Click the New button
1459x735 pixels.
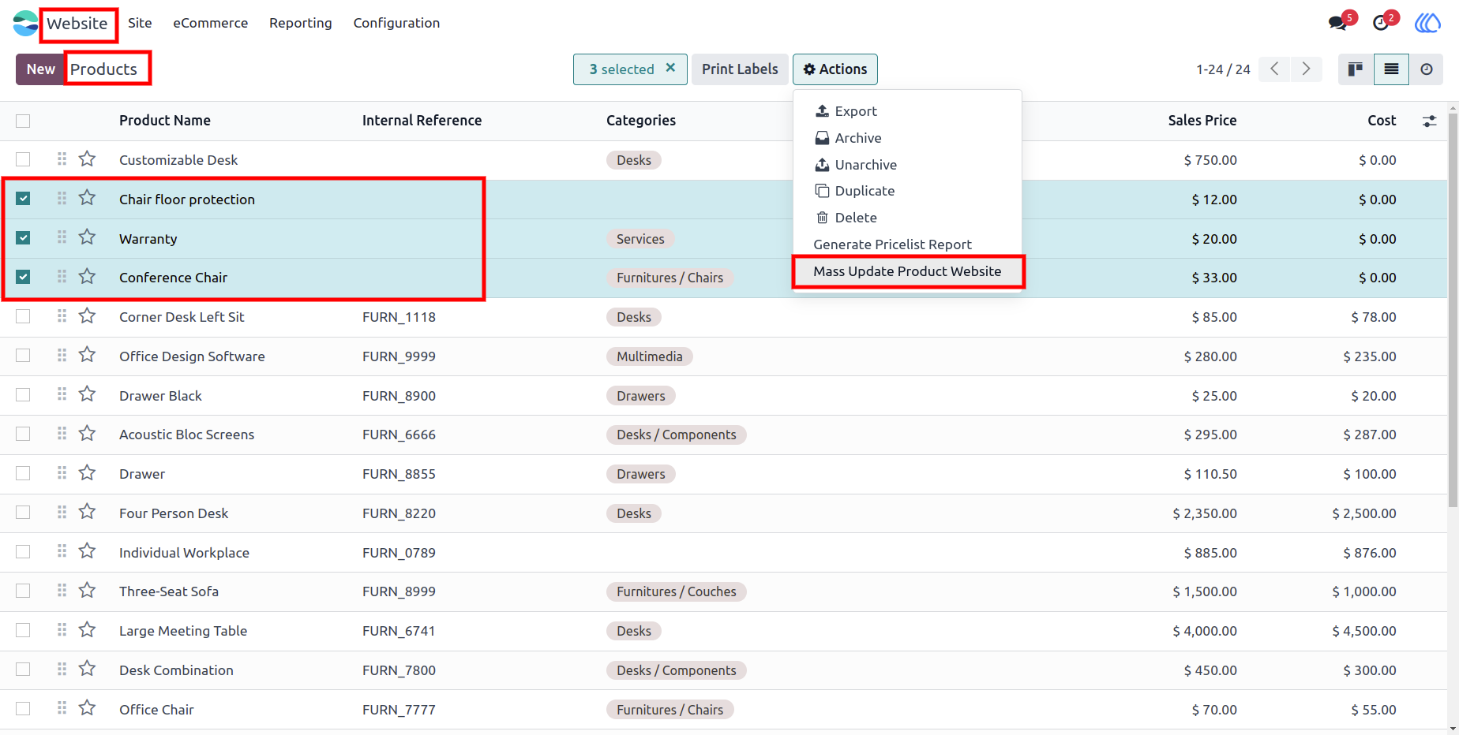coord(40,69)
